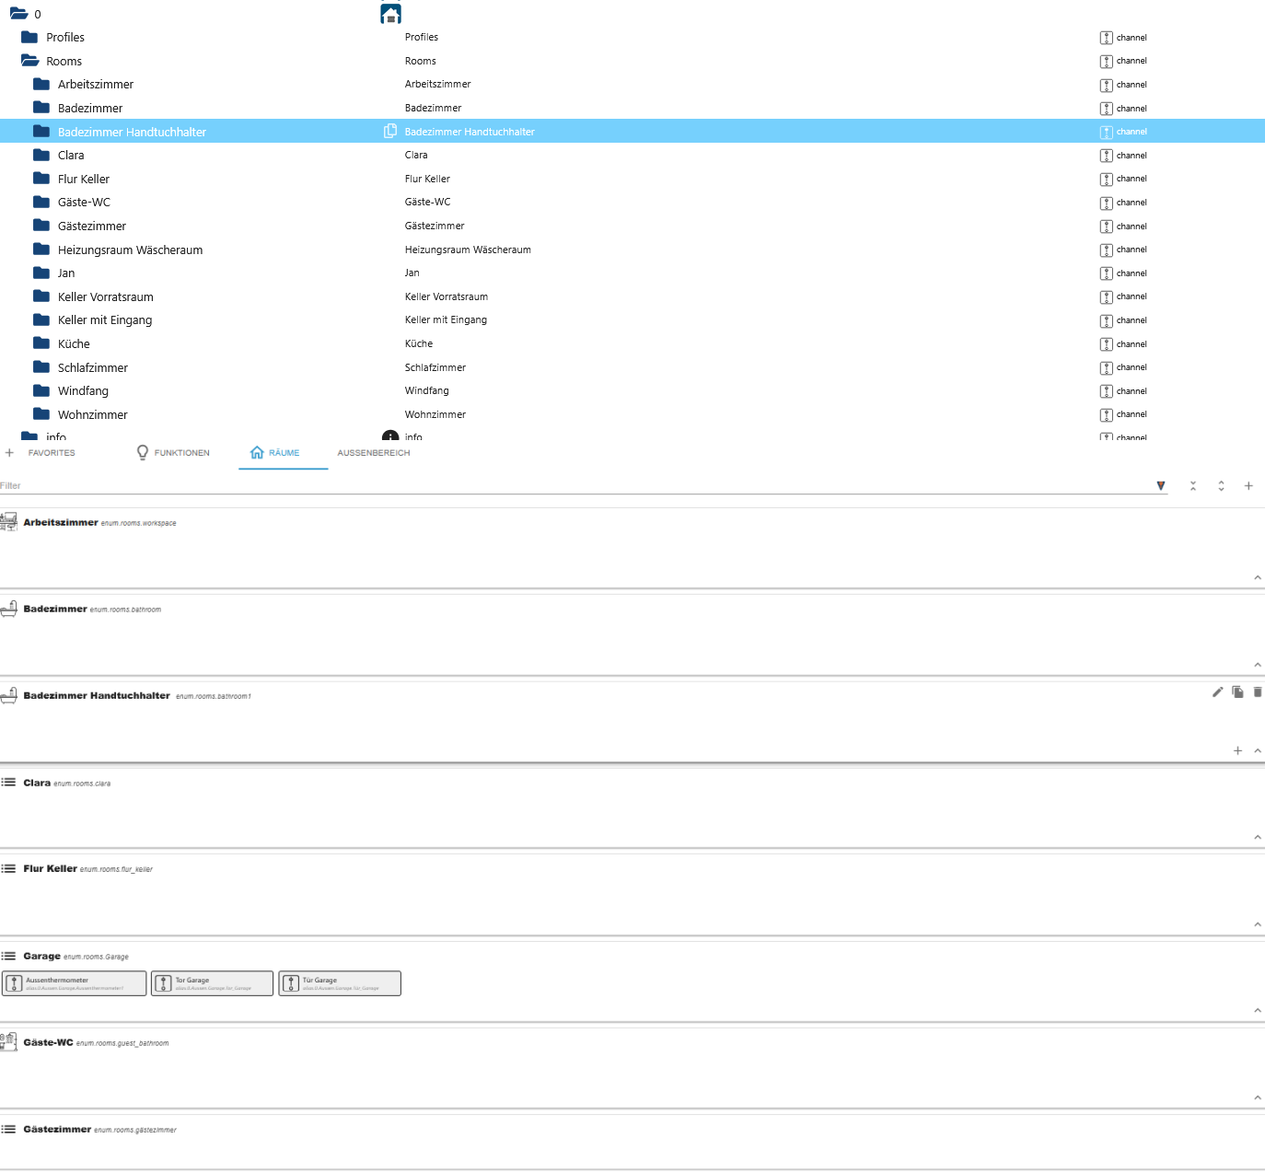This screenshot has height=1173, width=1265.
Task: Click the Badezimmer bathroom room icon
Action: (8, 609)
